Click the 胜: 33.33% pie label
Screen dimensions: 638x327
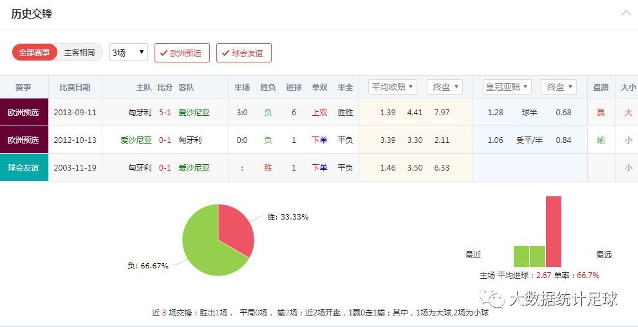point(288,217)
